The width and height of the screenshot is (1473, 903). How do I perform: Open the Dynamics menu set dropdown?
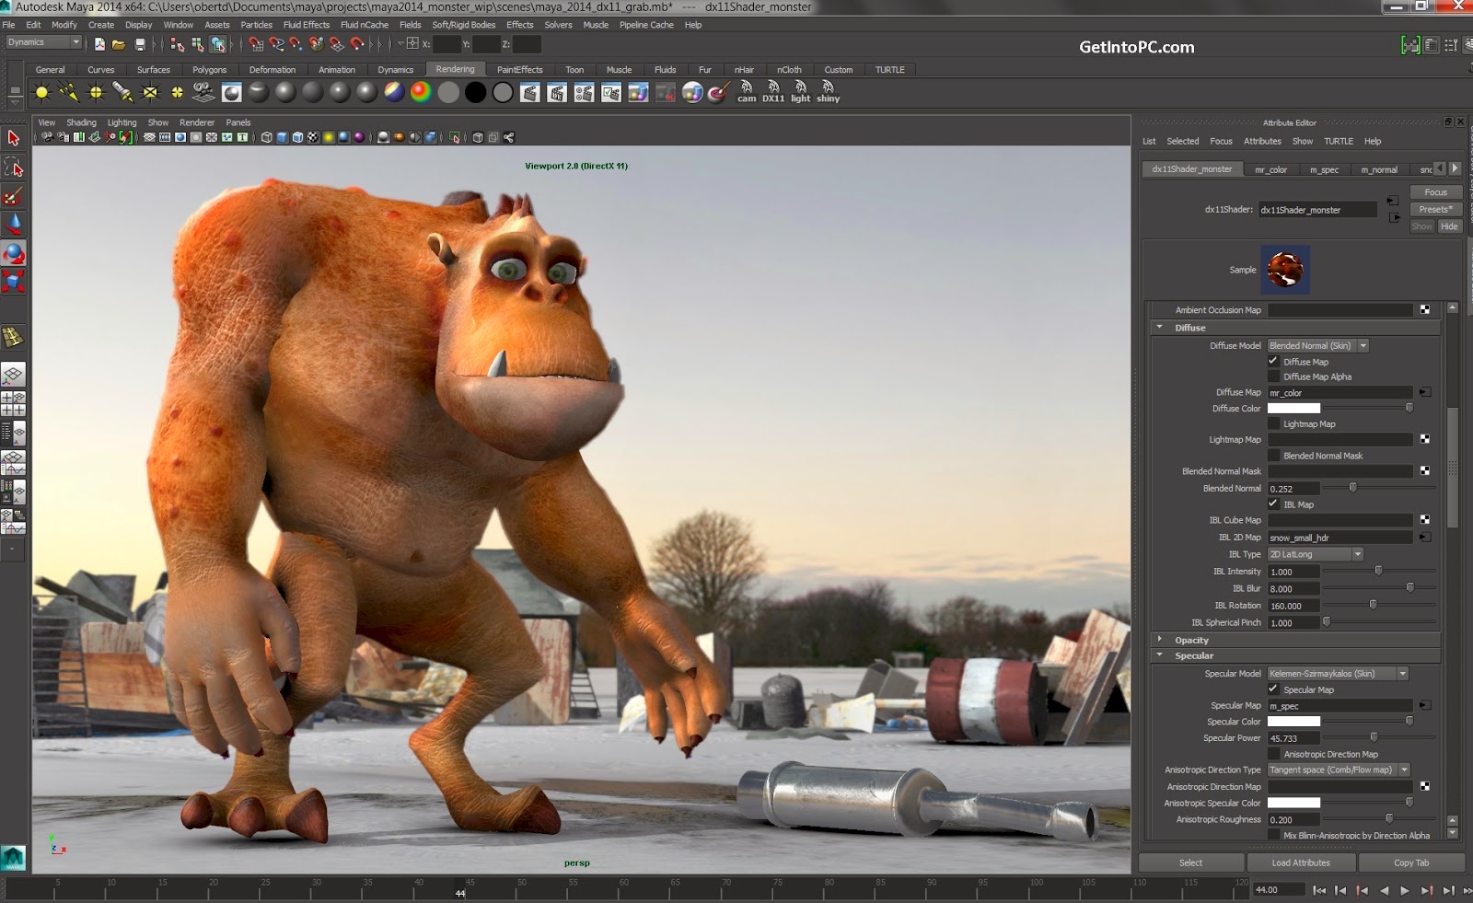click(43, 42)
